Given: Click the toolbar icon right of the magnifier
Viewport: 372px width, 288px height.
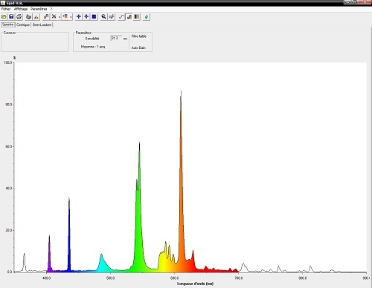Looking at the screenshot, I should click(x=112, y=17).
